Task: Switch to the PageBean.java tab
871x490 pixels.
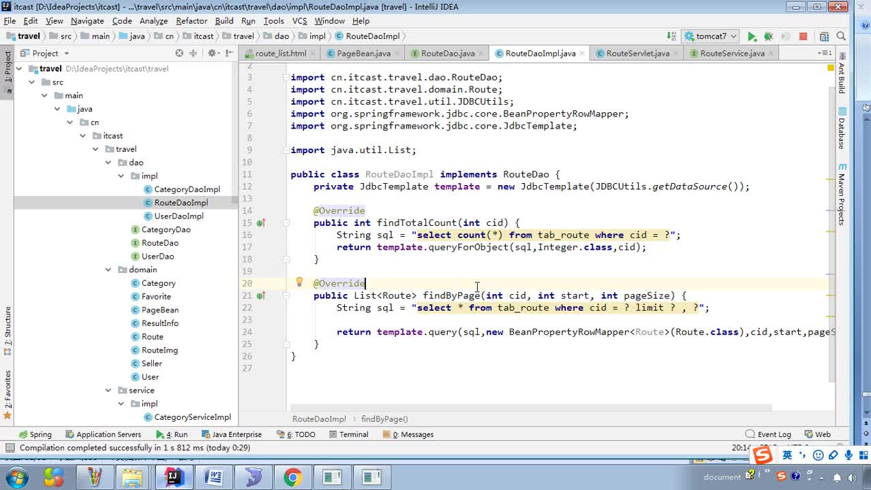Action: coord(363,53)
